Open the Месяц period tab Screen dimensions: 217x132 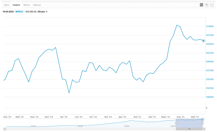tap(27, 5)
